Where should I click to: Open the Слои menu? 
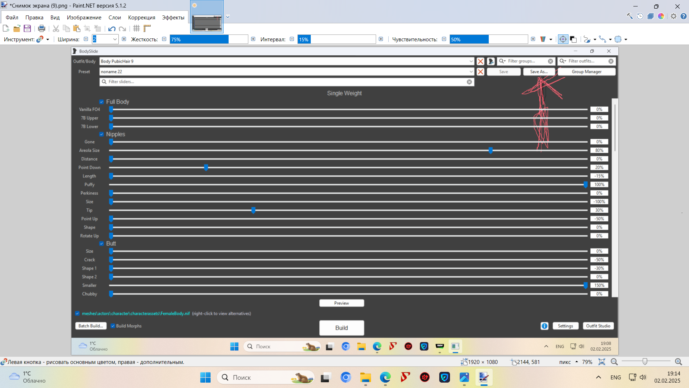click(114, 17)
